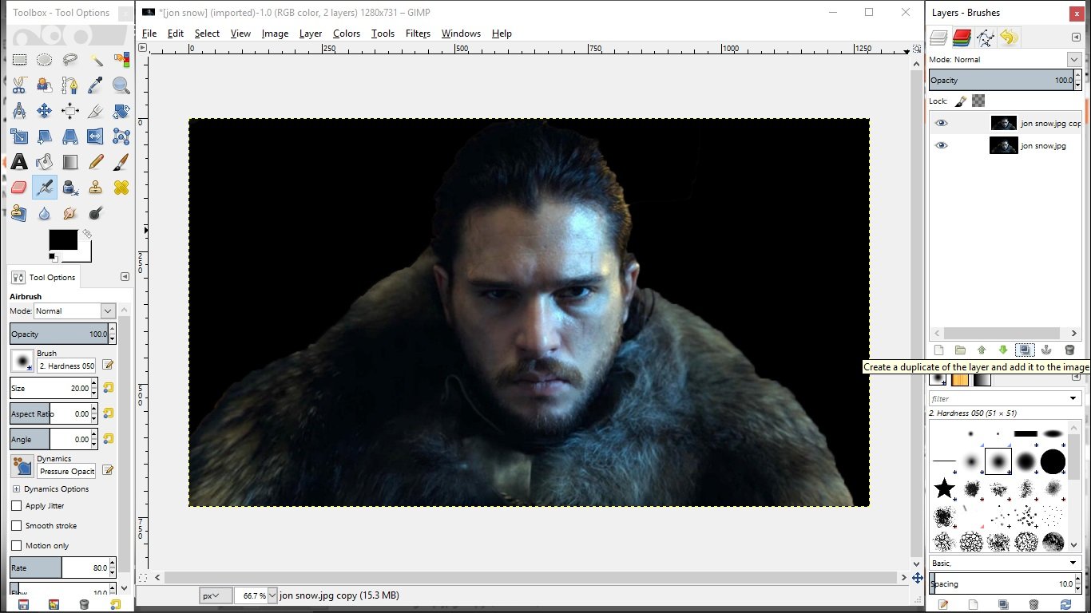1091x613 pixels.
Task: Click the duplicate layer button
Action: 1025,350
